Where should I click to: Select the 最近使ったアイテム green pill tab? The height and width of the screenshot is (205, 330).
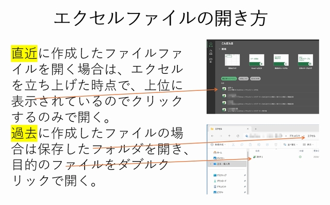[229, 78]
